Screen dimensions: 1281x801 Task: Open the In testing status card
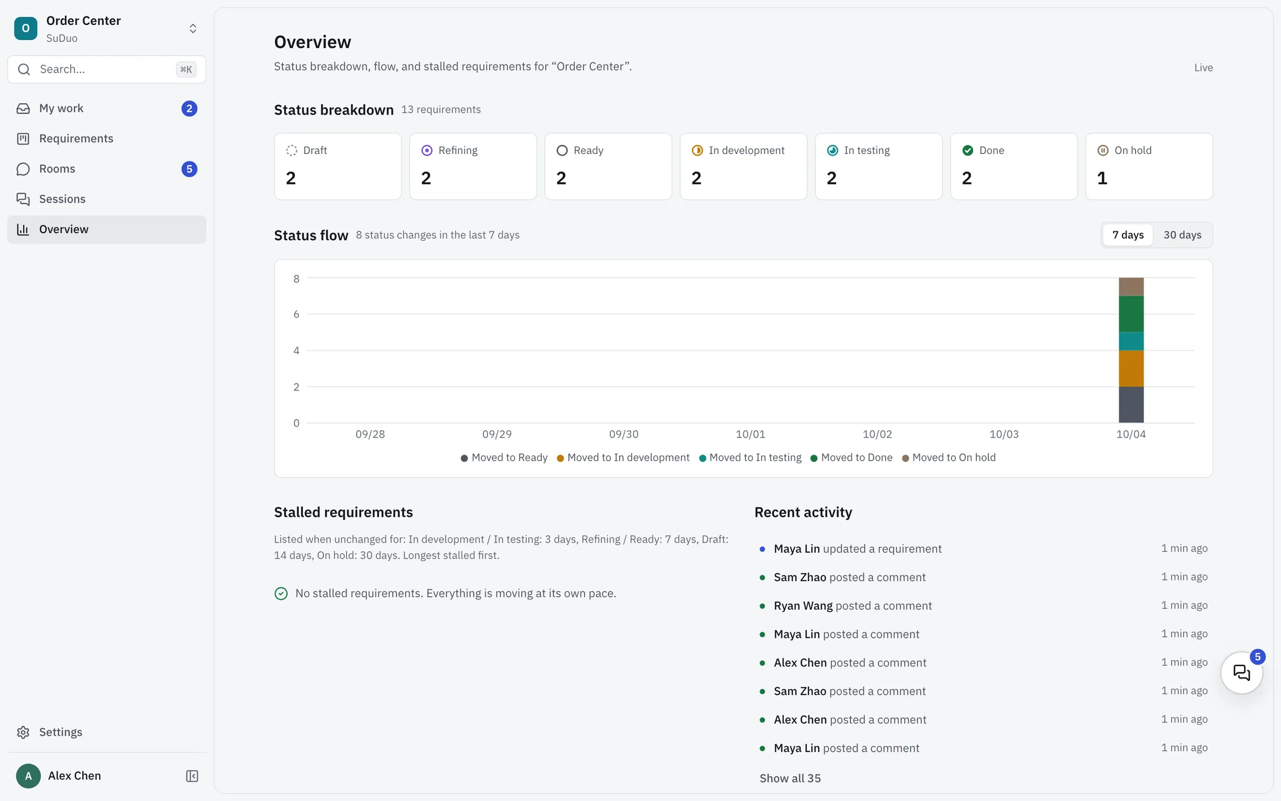click(x=879, y=166)
